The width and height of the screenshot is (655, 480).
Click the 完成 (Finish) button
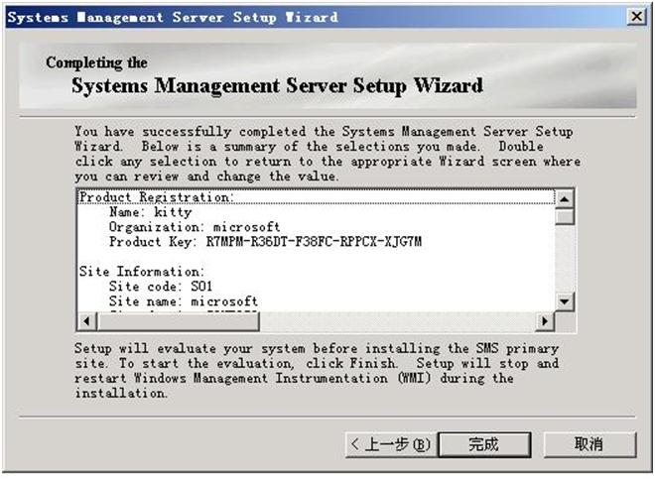(484, 444)
